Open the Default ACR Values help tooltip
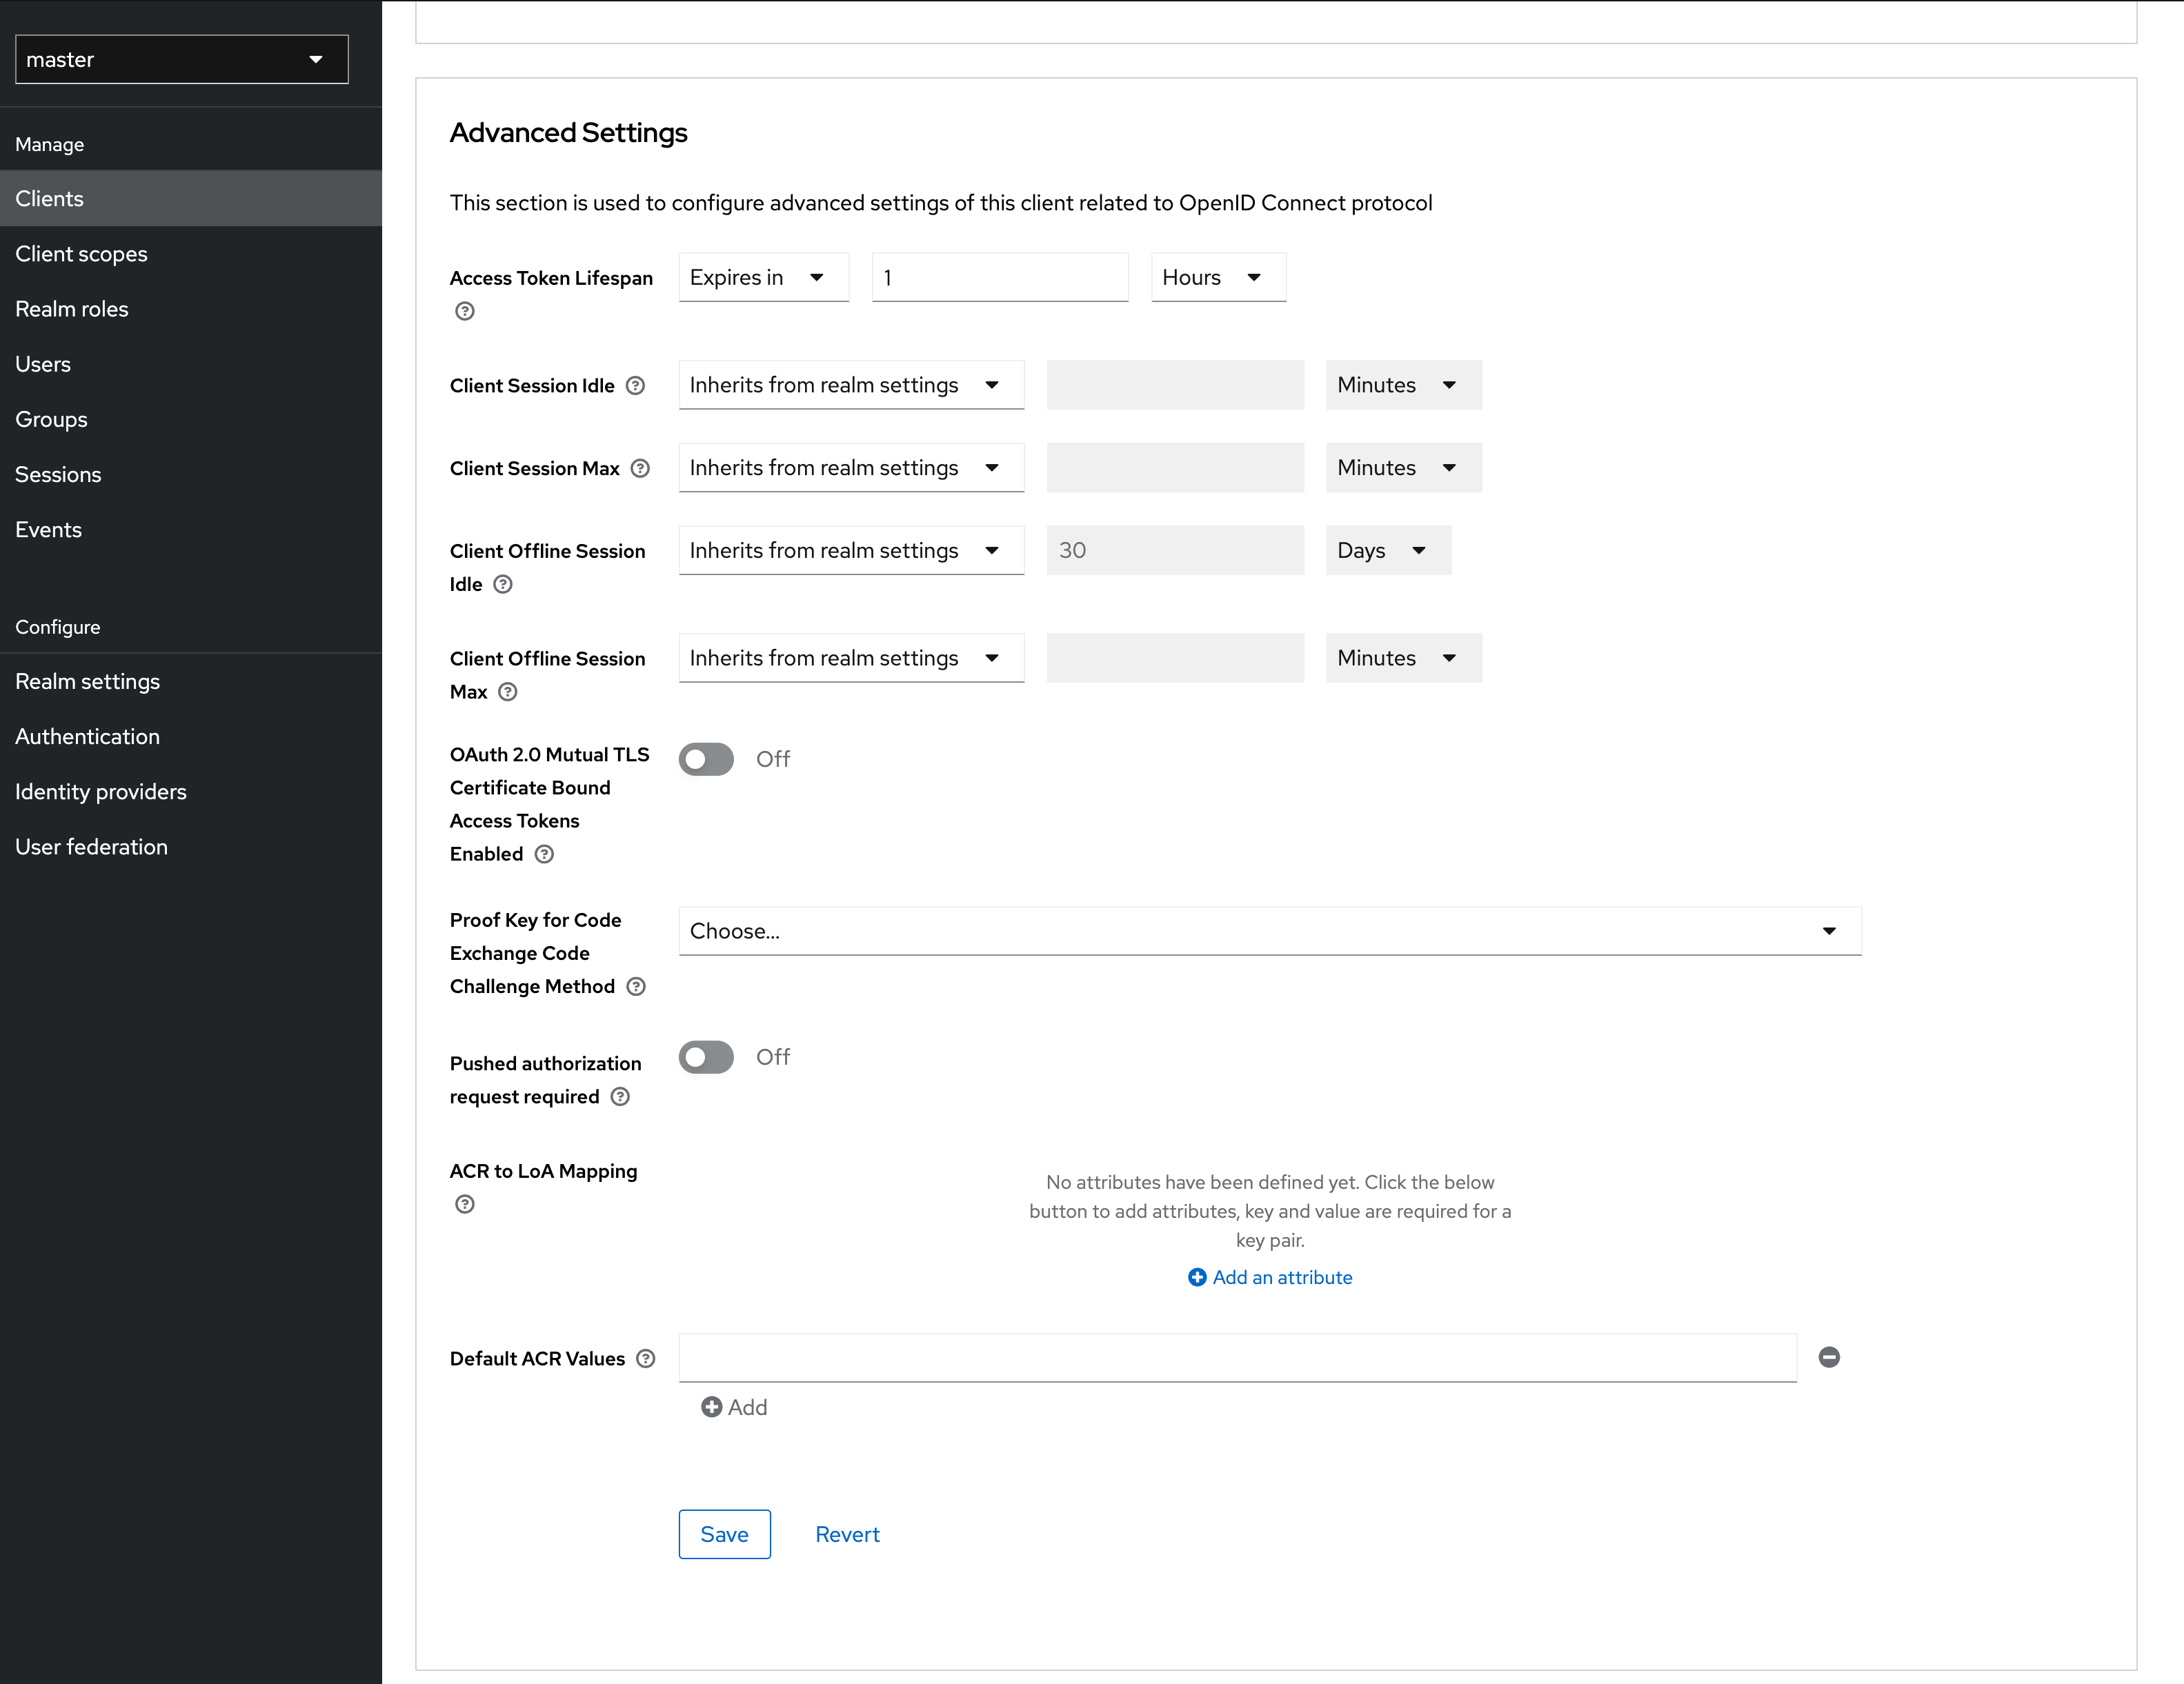Image resolution: width=2184 pixels, height=1684 pixels. [x=648, y=1359]
